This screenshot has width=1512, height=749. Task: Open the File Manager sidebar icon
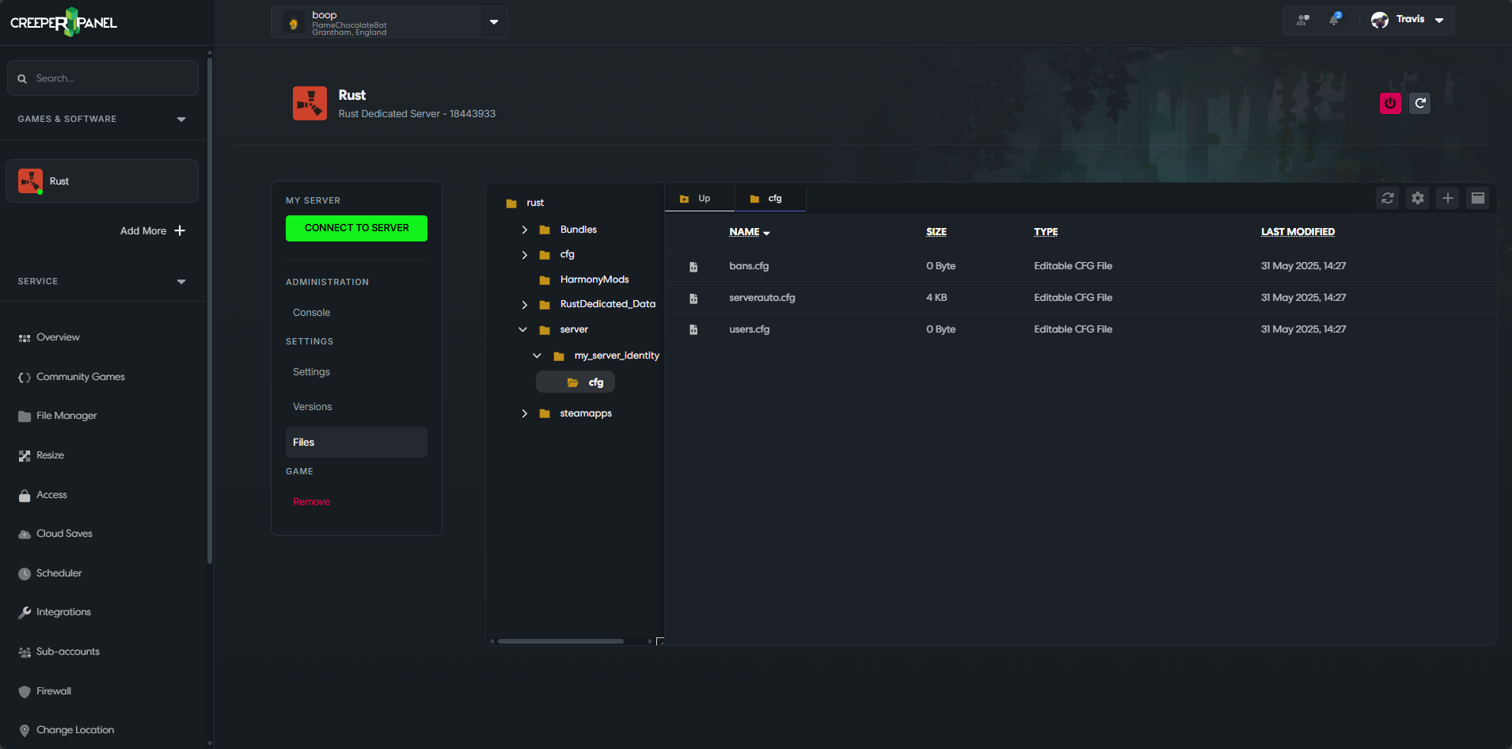tap(24, 415)
